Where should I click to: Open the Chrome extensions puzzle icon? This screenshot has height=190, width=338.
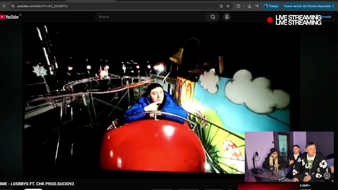coord(238,6)
